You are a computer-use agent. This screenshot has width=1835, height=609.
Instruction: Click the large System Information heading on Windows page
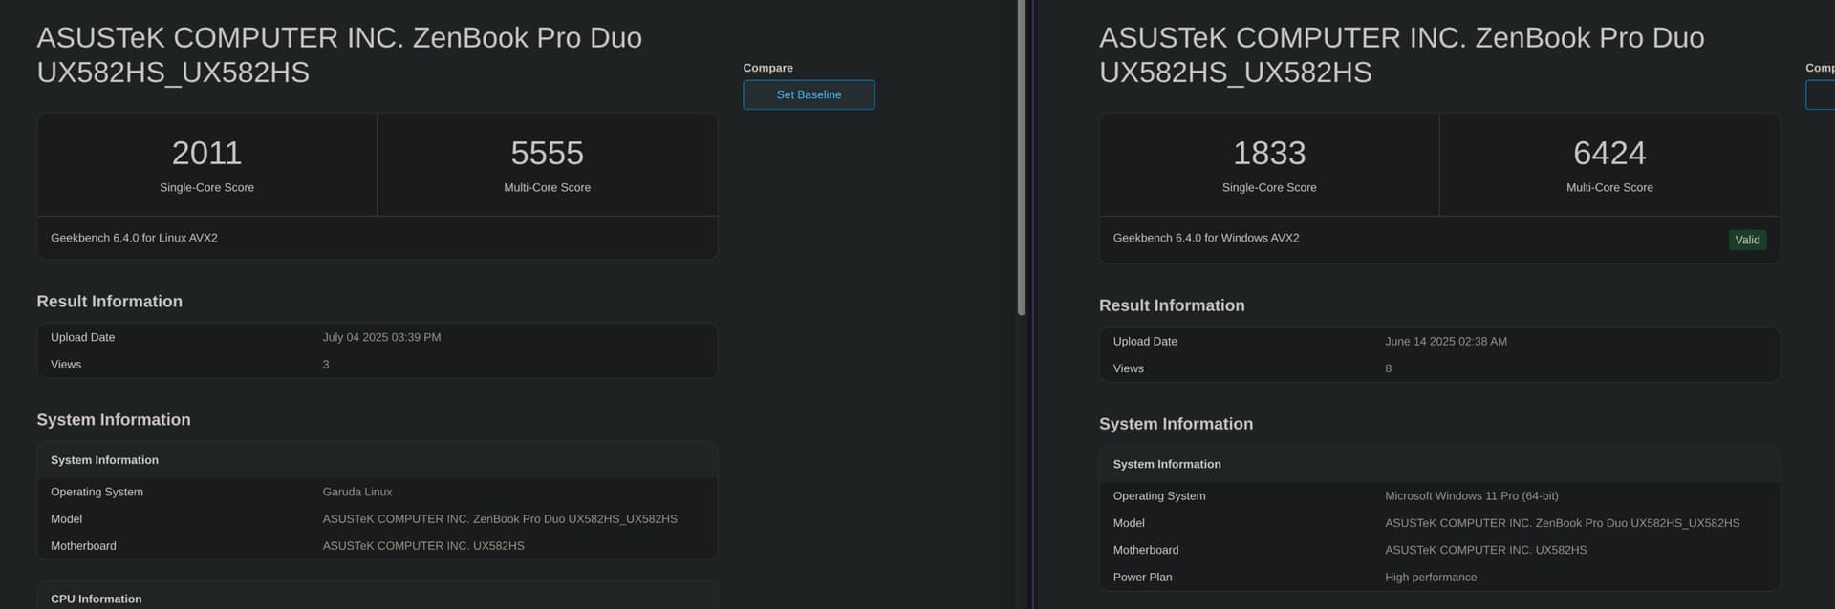(1177, 424)
